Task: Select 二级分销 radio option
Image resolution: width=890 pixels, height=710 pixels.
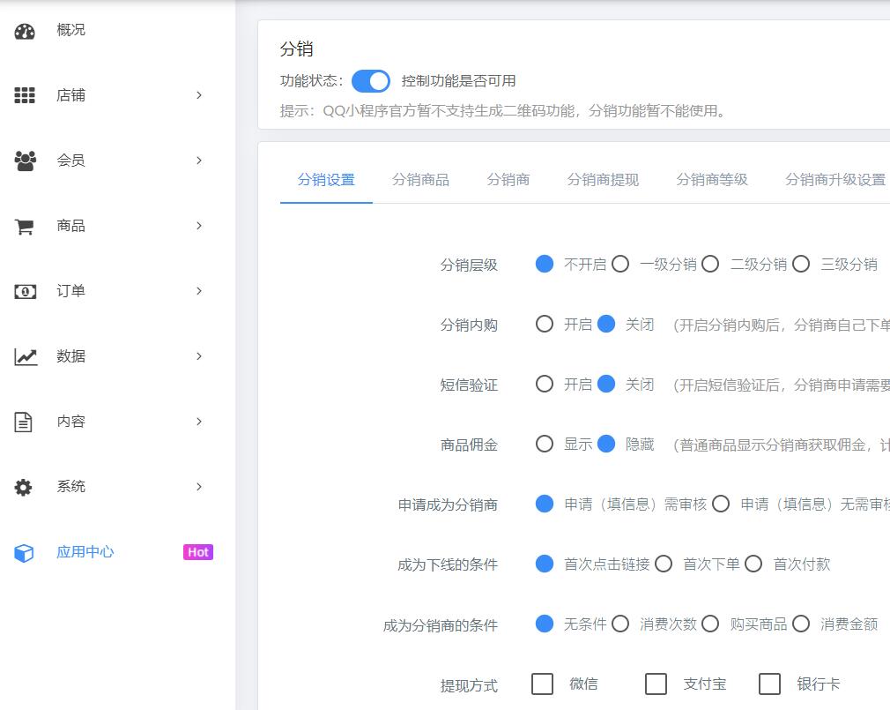Action: point(710,264)
